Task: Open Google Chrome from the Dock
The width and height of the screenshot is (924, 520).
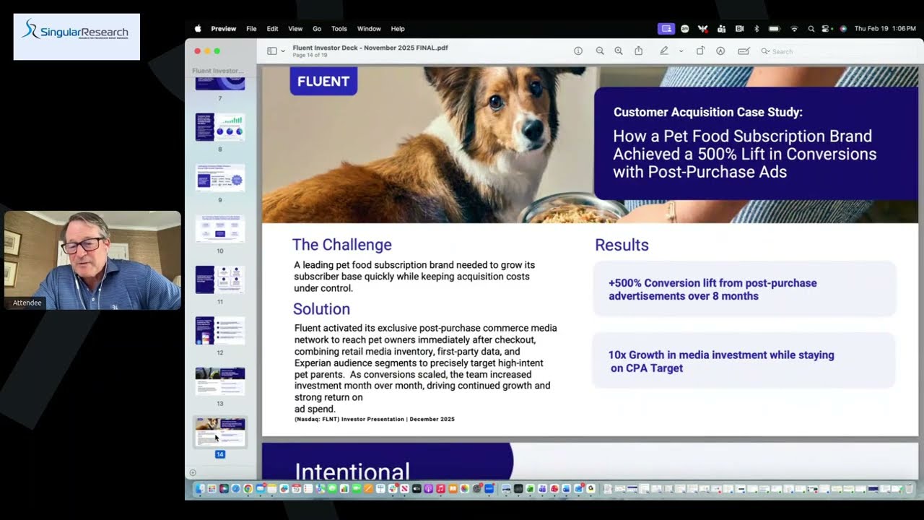Action: coord(248,489)
